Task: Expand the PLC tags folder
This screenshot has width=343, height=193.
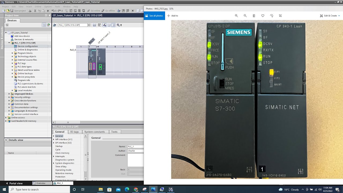Action: pos(12,63)
